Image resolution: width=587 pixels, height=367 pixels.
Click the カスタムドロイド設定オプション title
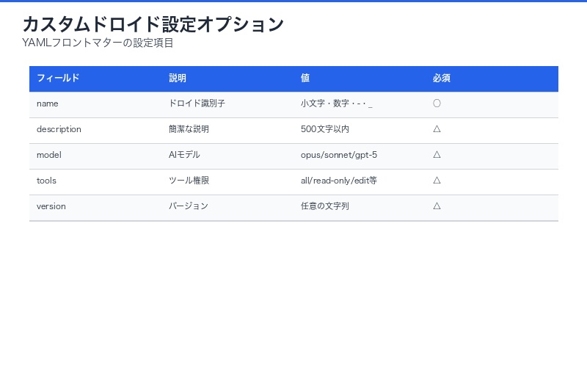tap(153, 24)
